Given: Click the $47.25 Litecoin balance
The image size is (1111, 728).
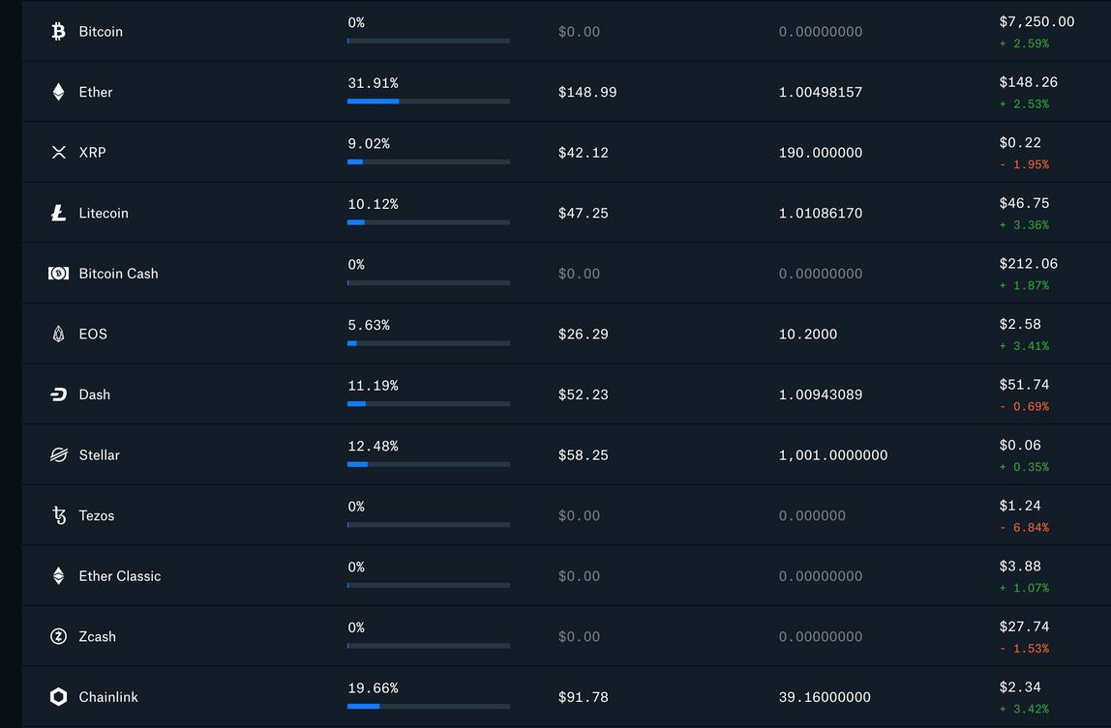Looking at the screenshot, I should tap(584, 213).
